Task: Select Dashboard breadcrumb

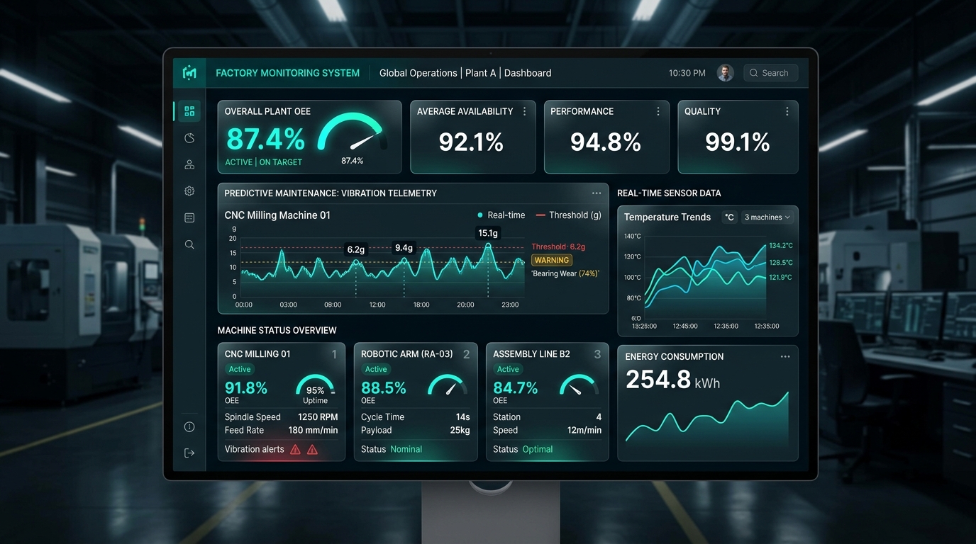Action: (x=528, y=73)
